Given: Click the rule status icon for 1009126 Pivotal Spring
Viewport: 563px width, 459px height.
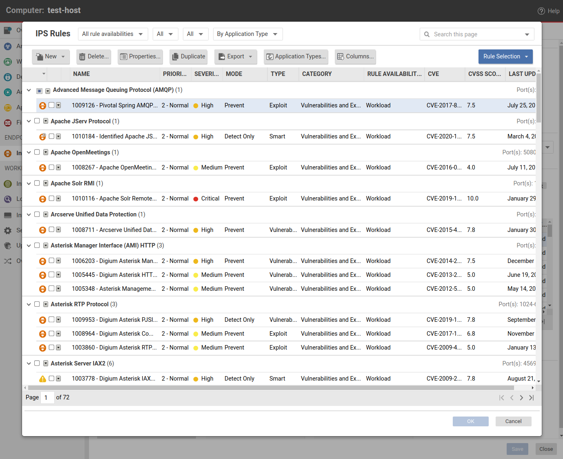Looking at the screenshot, I should (x=42, y=106).
